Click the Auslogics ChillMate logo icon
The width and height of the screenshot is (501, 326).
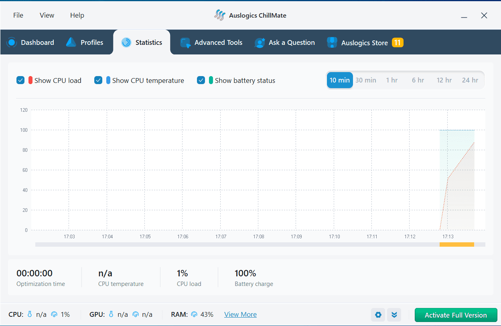point(219,15)
